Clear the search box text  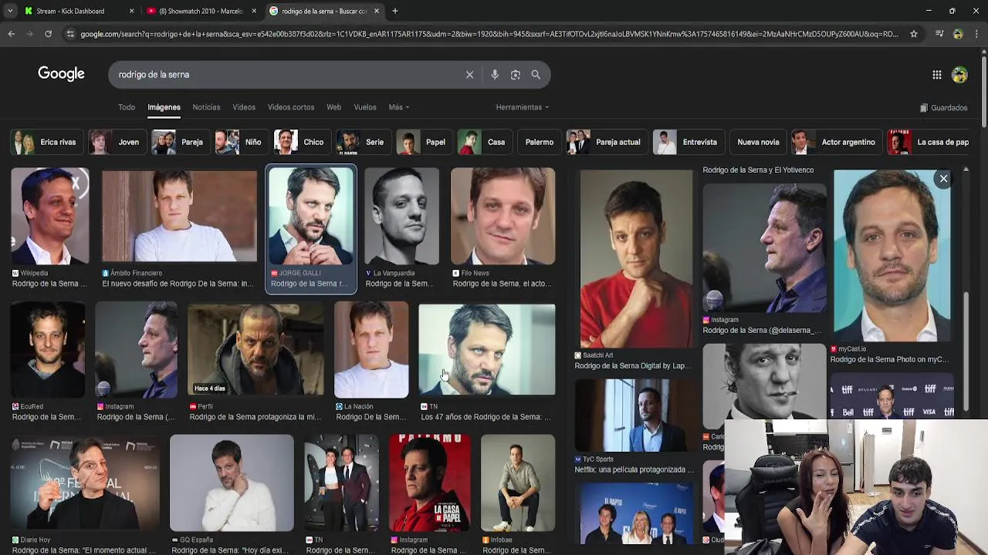tap(469, 75)
